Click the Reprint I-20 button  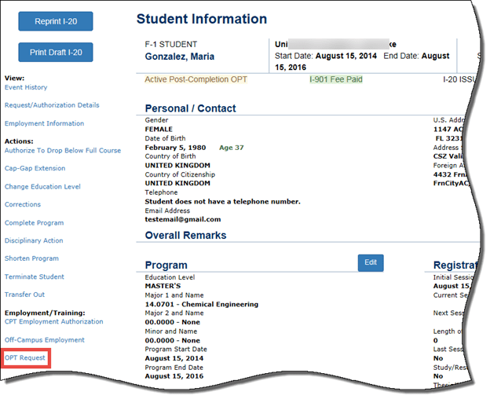(x=56, y=21)
